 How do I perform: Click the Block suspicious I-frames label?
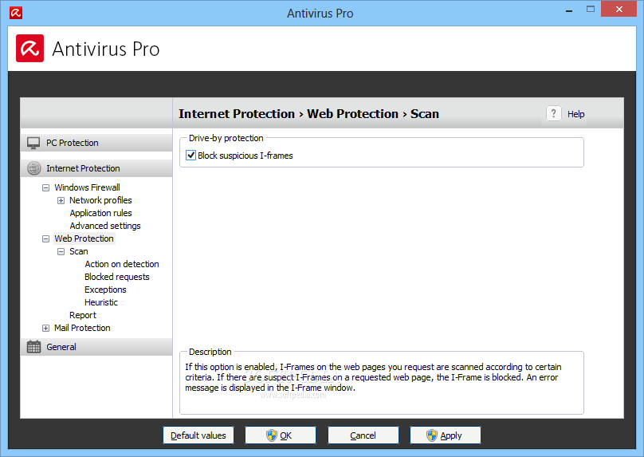click(x=245, y=156)
